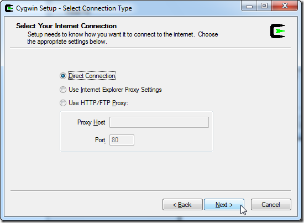The image size is (304, 223).
Task: Select the Direct Connection radio button
Action: click(x=63, y=76)
